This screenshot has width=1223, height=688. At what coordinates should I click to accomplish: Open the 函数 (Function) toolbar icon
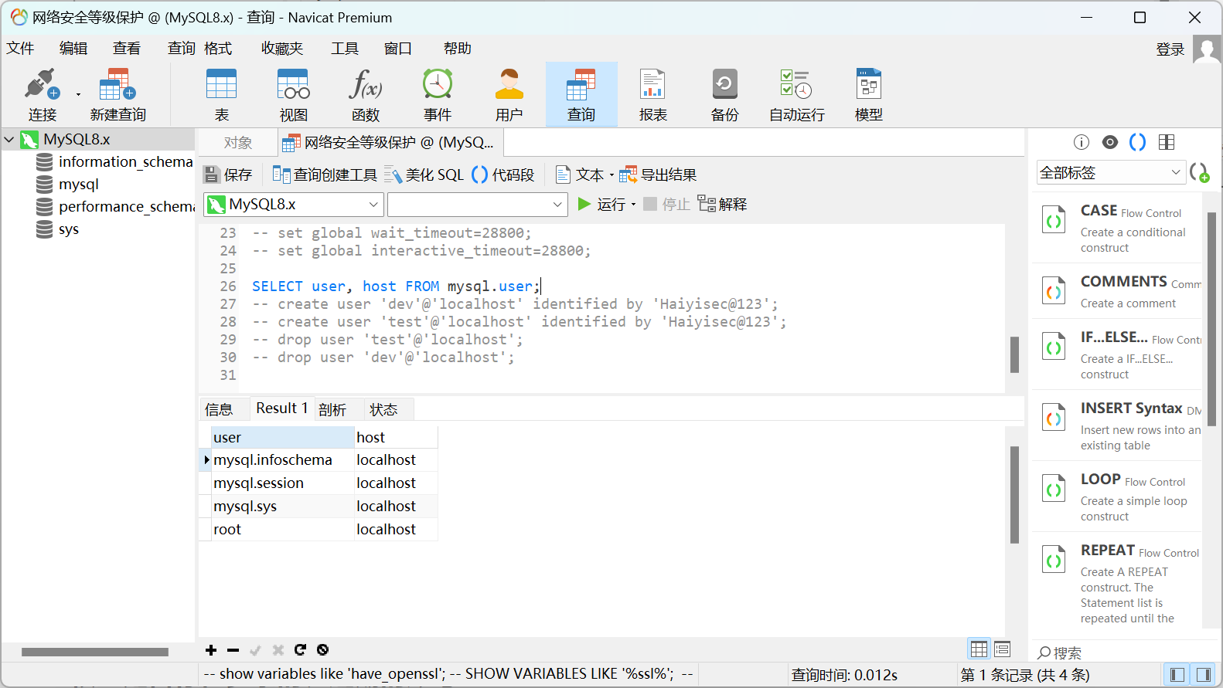[x=366, y=94]
